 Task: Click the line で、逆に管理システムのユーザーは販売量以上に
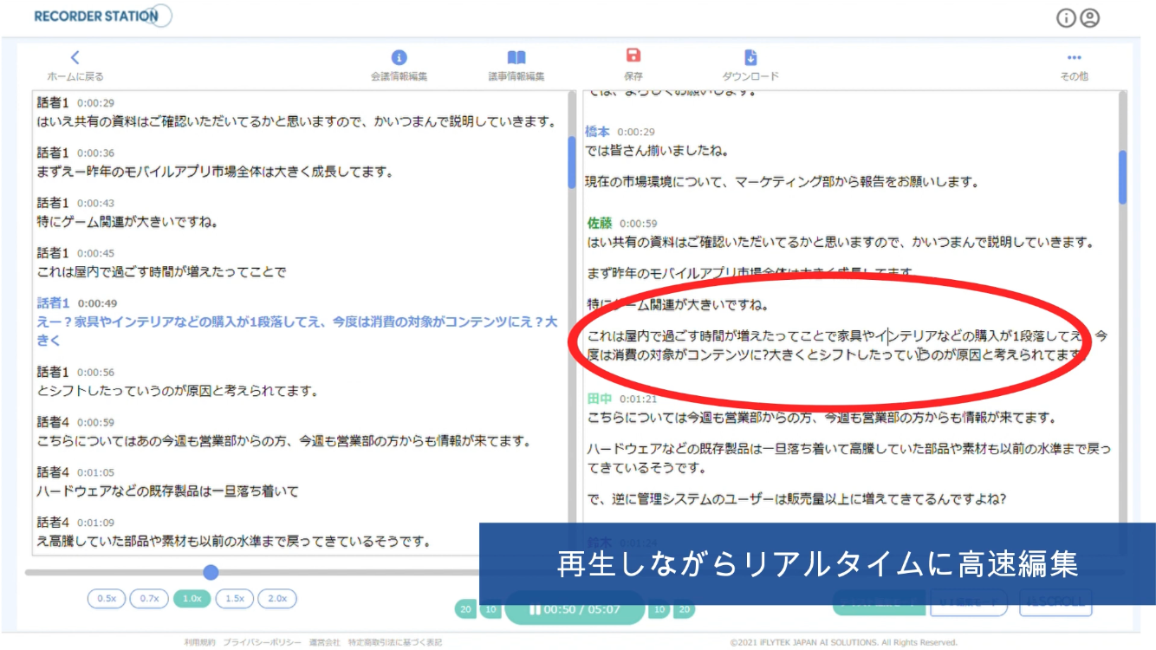[797, 499]
